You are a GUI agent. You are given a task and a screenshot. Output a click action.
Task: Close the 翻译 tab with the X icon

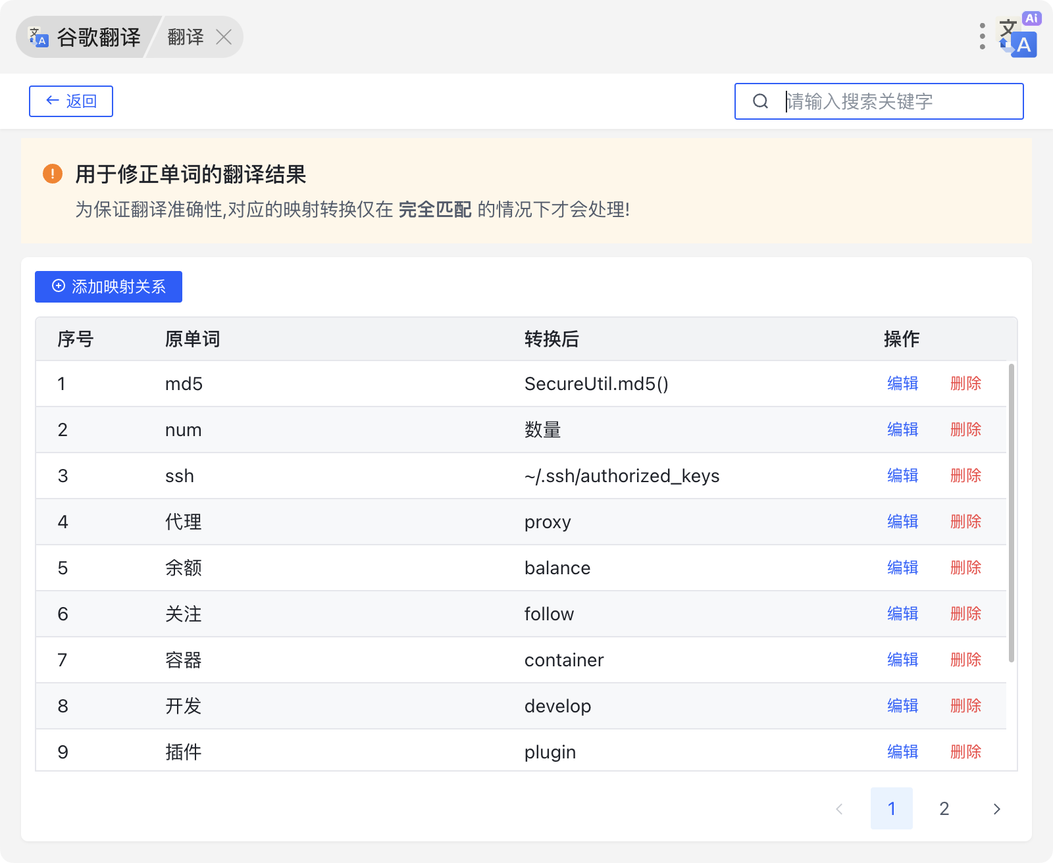224,37
